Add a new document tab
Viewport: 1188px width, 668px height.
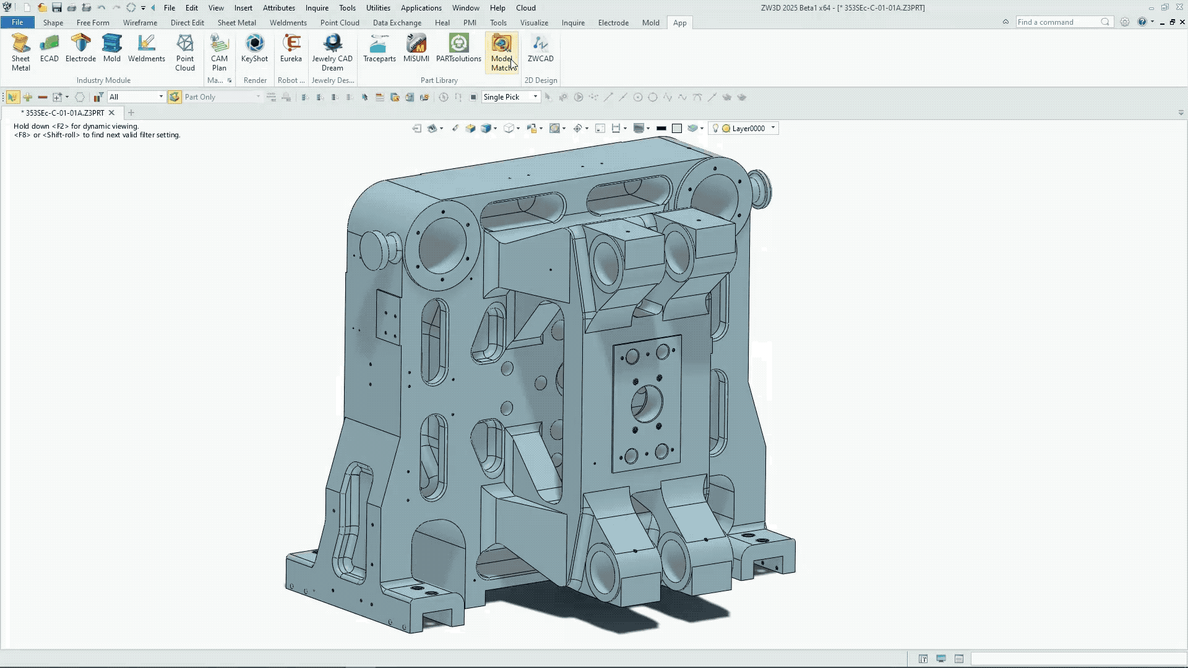click(x=131, y=113)
